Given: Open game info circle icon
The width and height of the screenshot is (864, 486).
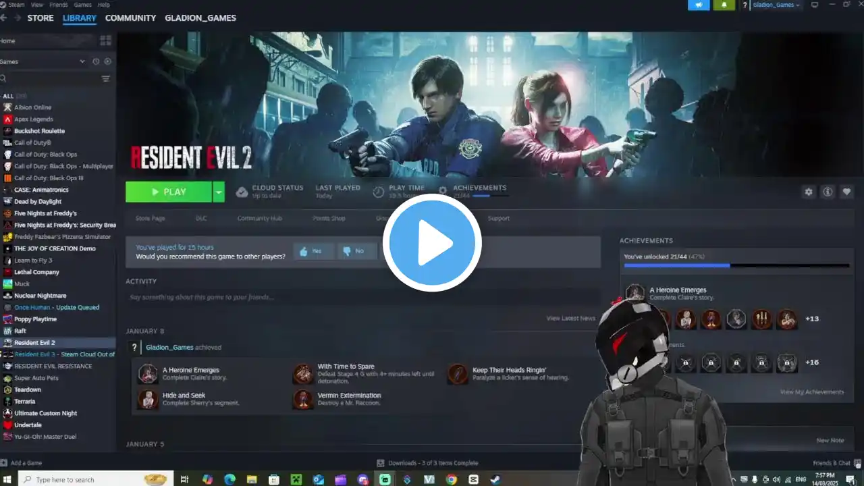Looking at the screenshot, I should (828, 192).
